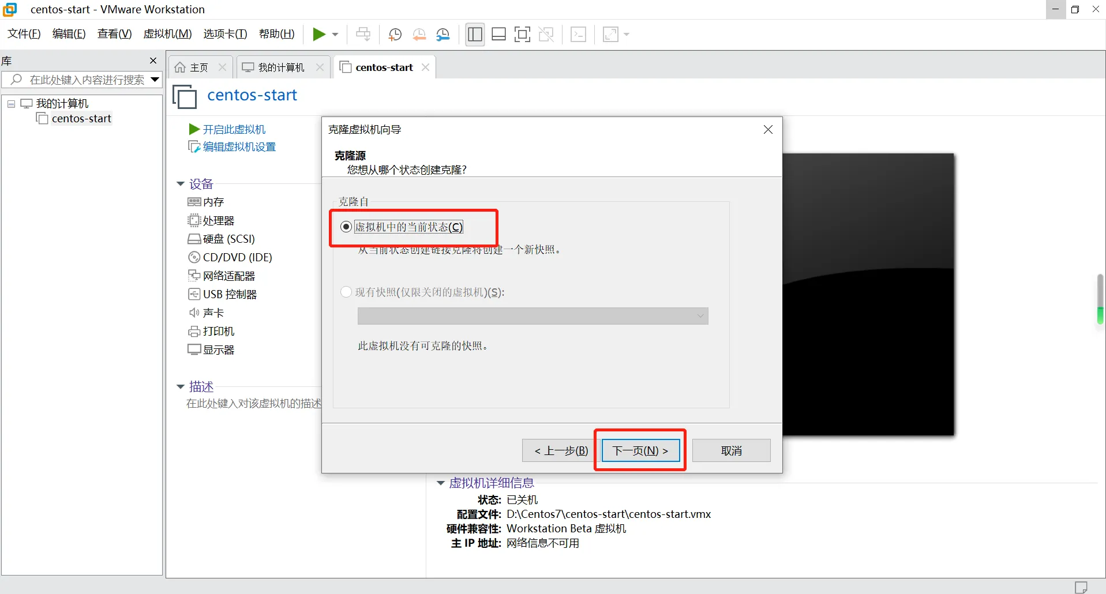The width and height of the screenshot is (1106, 594).
Task: Click the VM description text field
Action: coord(253,404)
